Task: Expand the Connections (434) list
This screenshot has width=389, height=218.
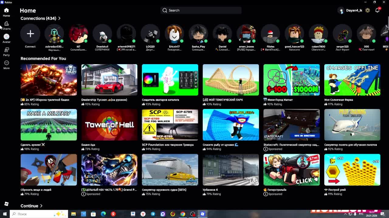Action: [40, 18]
